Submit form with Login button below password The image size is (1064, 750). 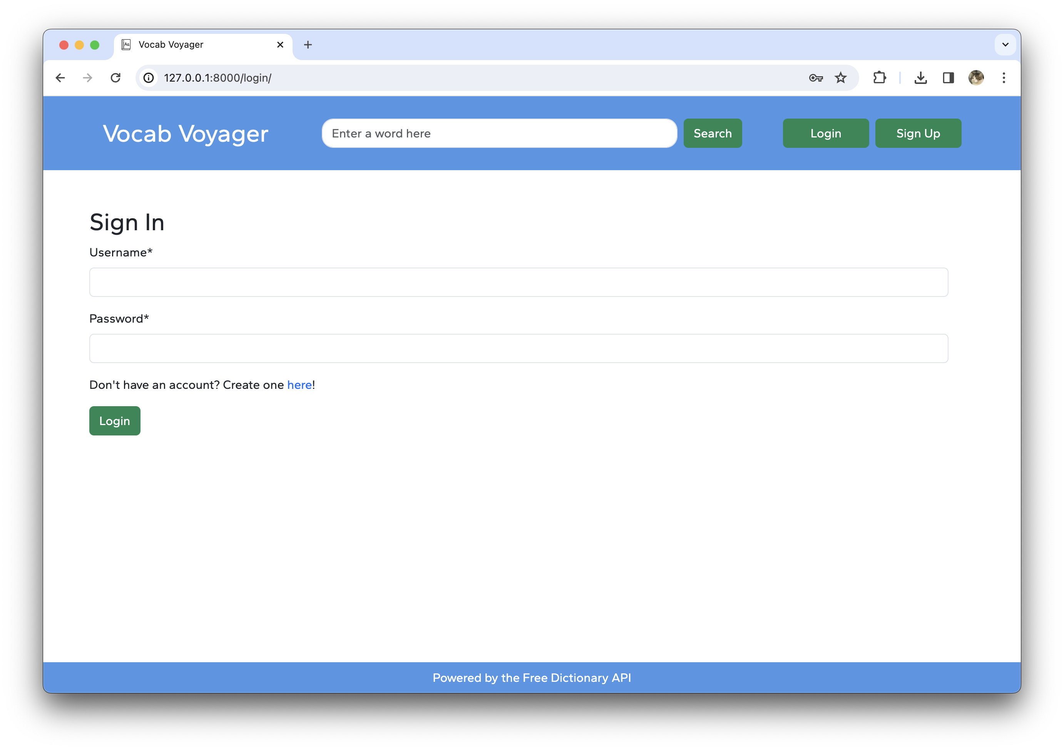tap(114, 421)
